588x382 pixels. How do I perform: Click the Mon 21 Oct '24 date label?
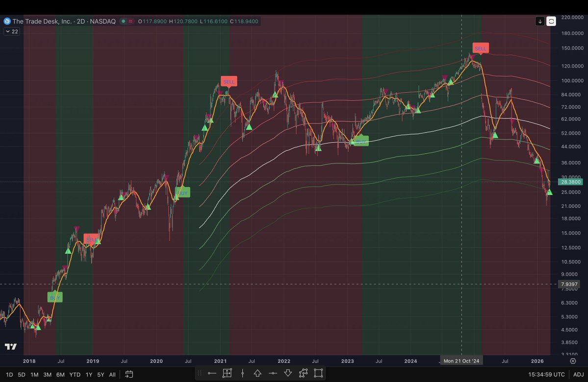[461, 361]
